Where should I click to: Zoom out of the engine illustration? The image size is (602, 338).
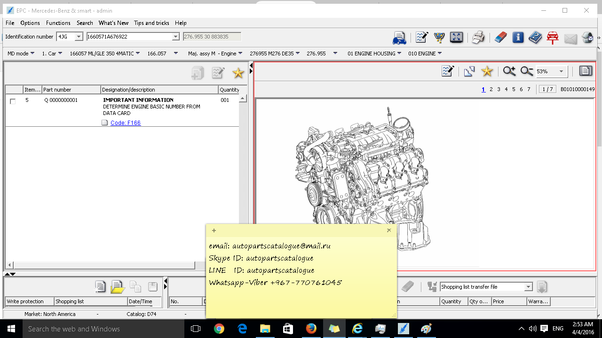[526, 71]
